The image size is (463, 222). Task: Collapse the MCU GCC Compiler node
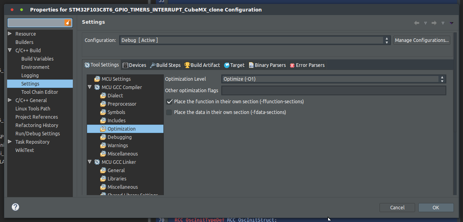[90, 87]
